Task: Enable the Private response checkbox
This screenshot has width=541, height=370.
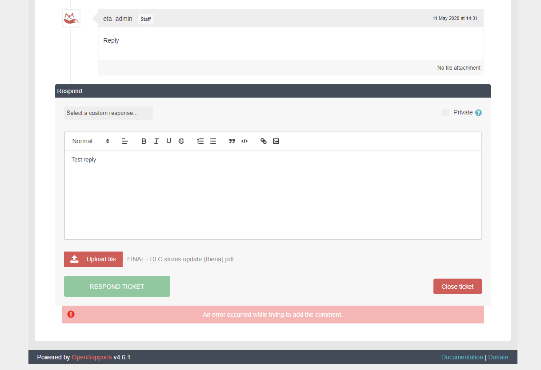Action: (445, 112)
